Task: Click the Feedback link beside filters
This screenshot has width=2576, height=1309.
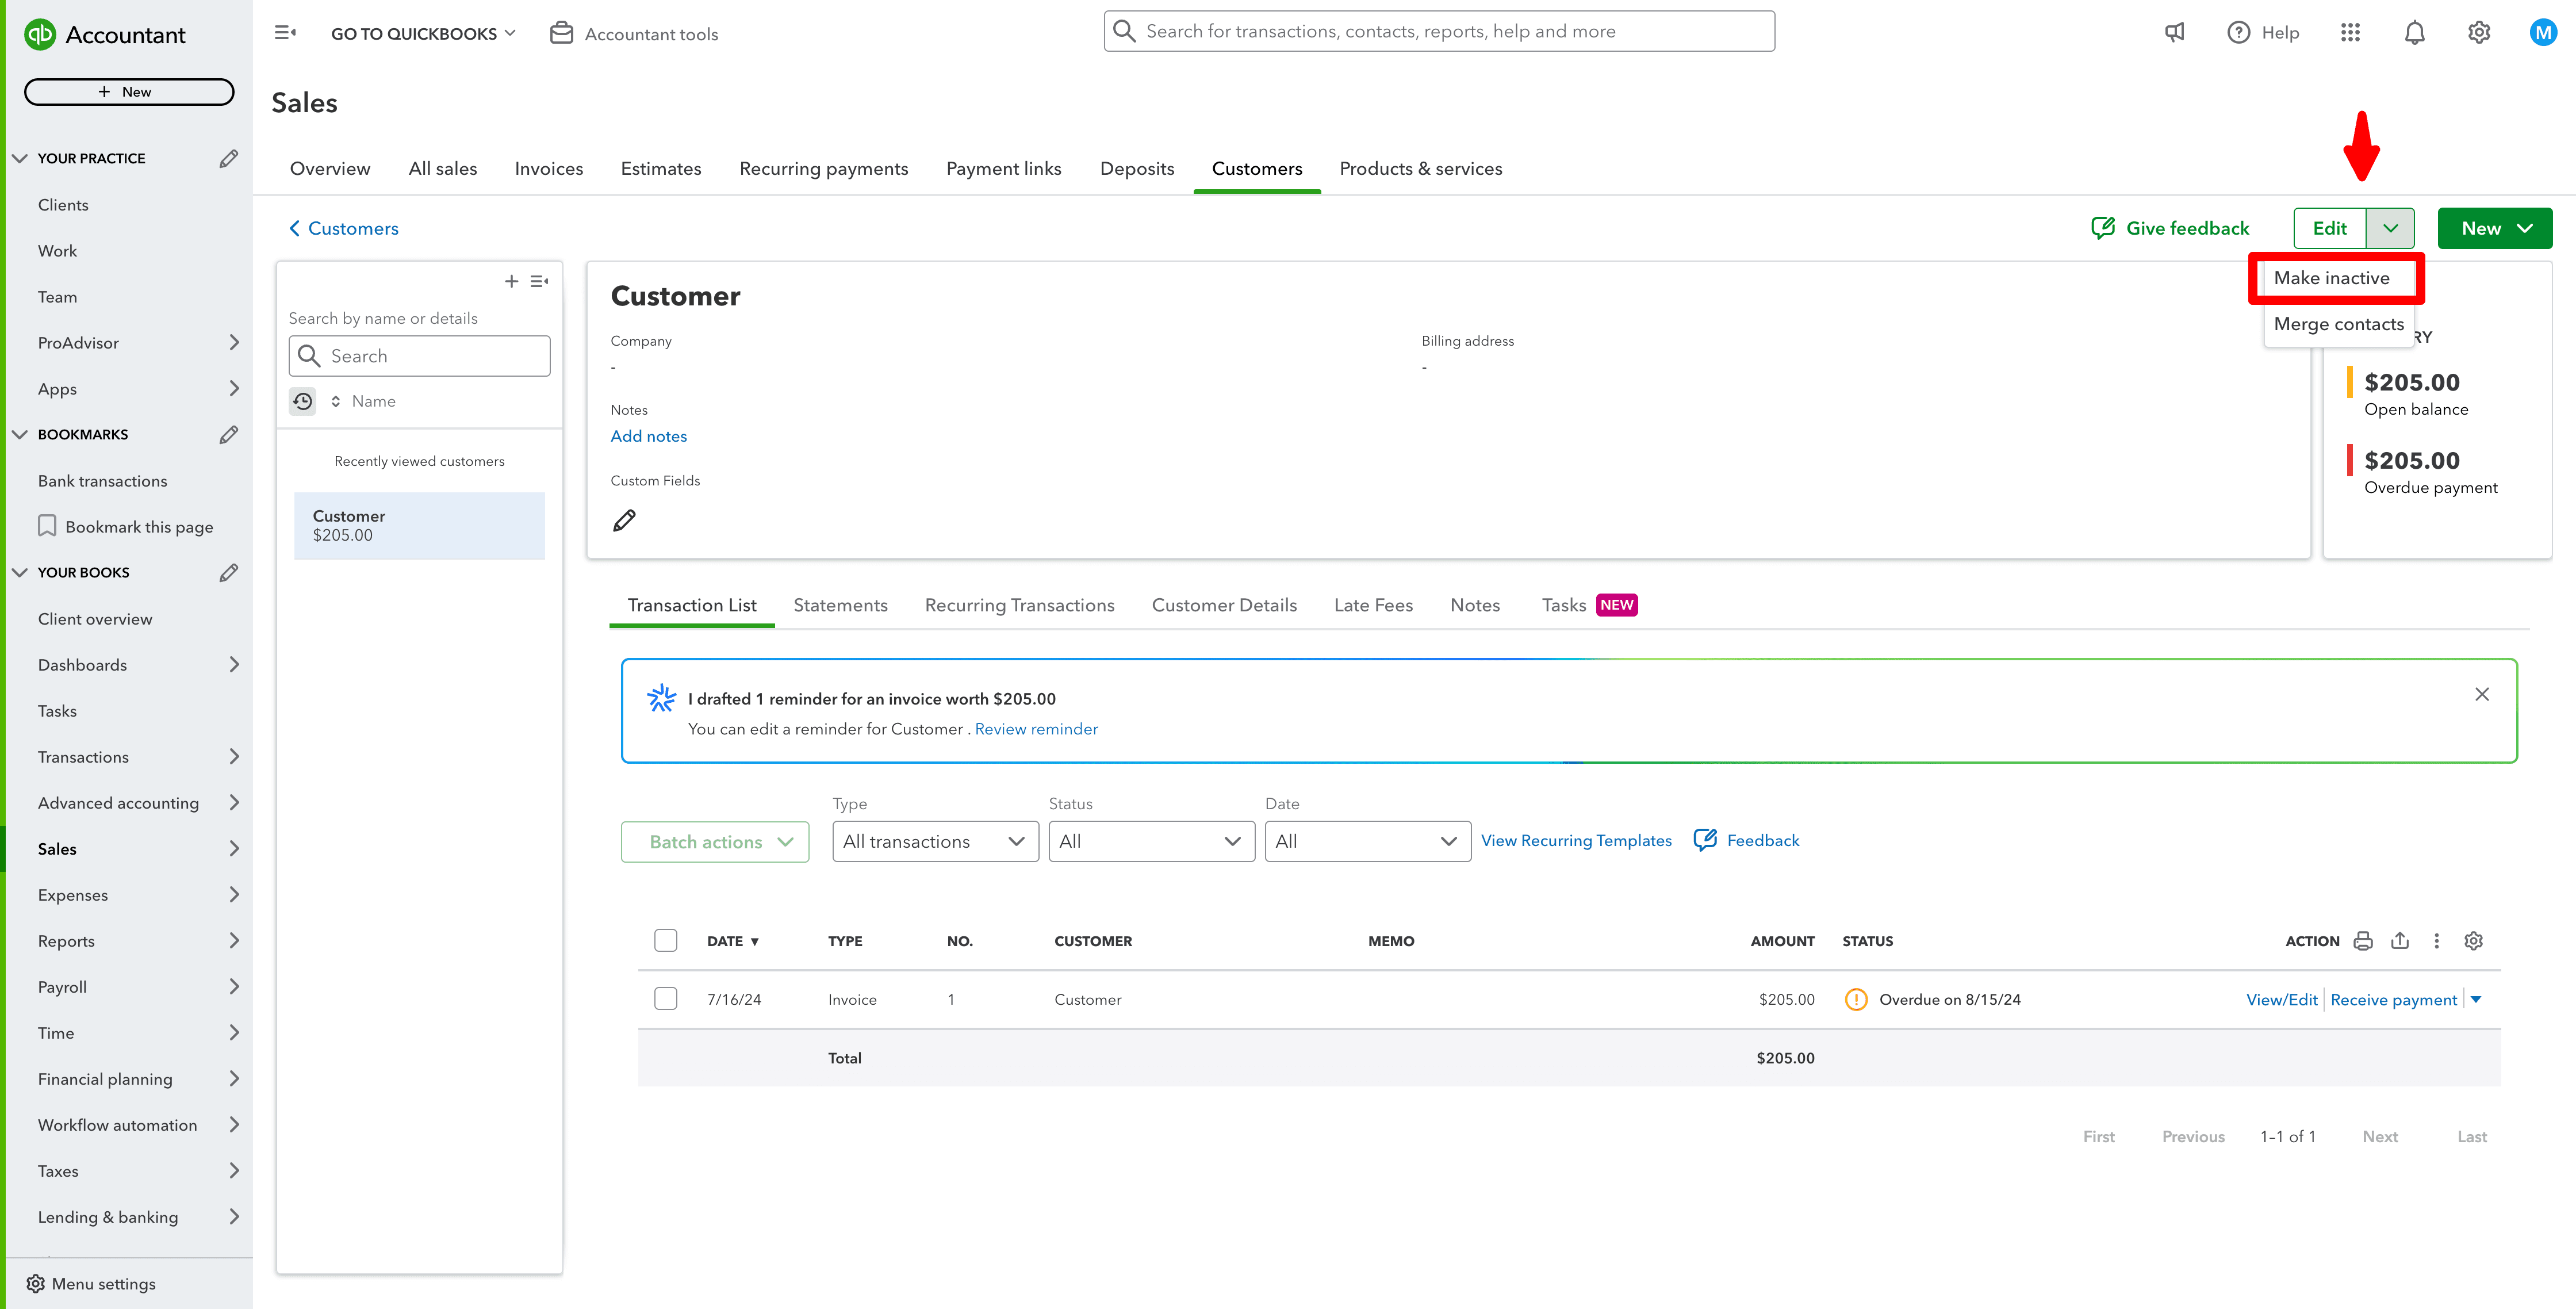Action: 1746,840
